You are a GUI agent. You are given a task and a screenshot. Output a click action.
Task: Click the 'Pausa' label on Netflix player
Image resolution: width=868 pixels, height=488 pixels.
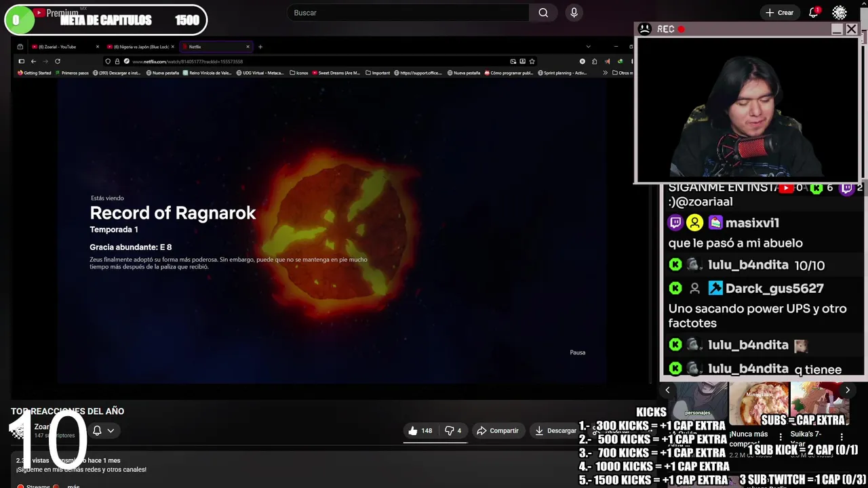pyautogui.click(x=578, y=352)
